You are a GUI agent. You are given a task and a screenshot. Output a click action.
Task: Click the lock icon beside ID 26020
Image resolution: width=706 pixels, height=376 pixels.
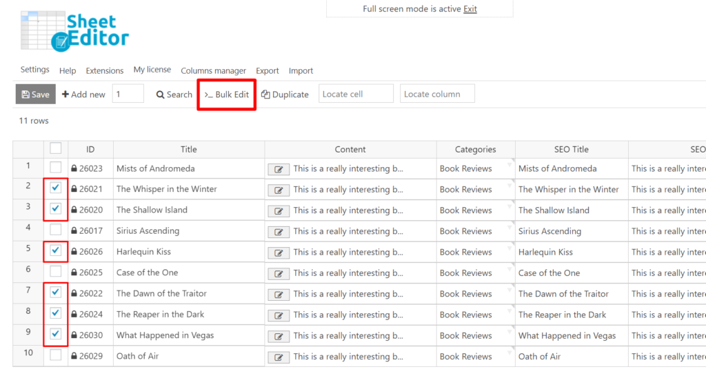74,210
